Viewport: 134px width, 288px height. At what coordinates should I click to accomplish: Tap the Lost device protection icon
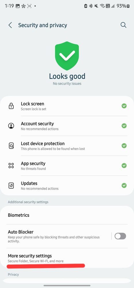tap(11, 146)
